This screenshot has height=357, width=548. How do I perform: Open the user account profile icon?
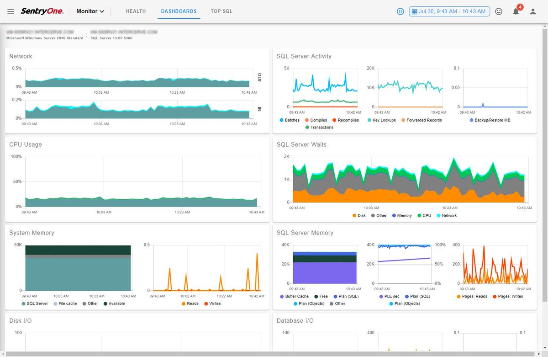pos(533,11)
